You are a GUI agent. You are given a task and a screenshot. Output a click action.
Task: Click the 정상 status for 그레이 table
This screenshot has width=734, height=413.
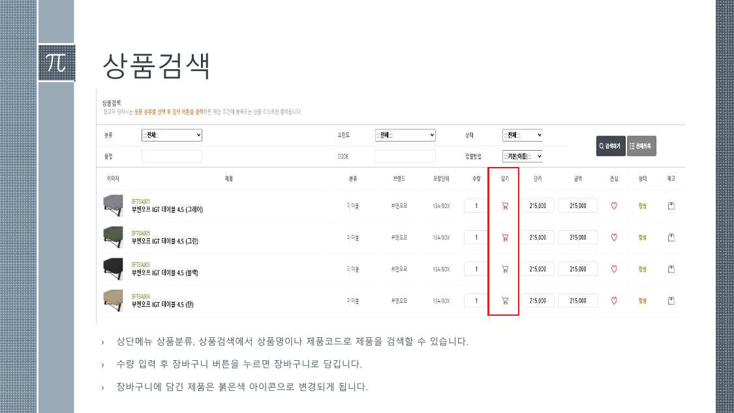[x=642, y=206]
